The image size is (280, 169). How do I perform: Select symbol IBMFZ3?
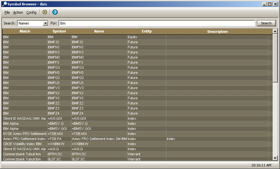59,108
